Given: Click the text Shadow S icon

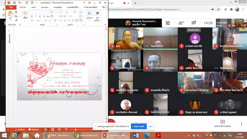Looking at the screenshot, I should 44,16.
